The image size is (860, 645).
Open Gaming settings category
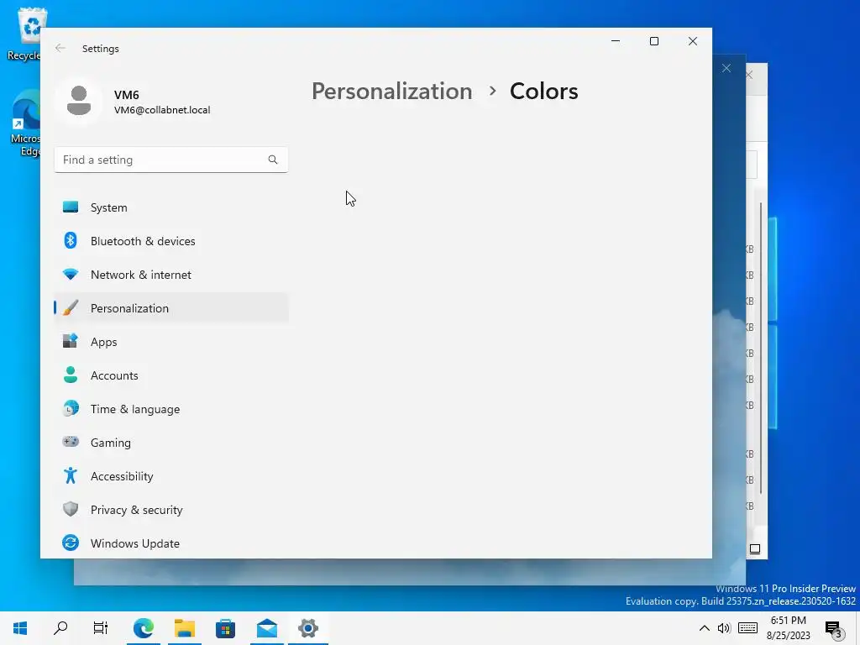pos(171,442)
